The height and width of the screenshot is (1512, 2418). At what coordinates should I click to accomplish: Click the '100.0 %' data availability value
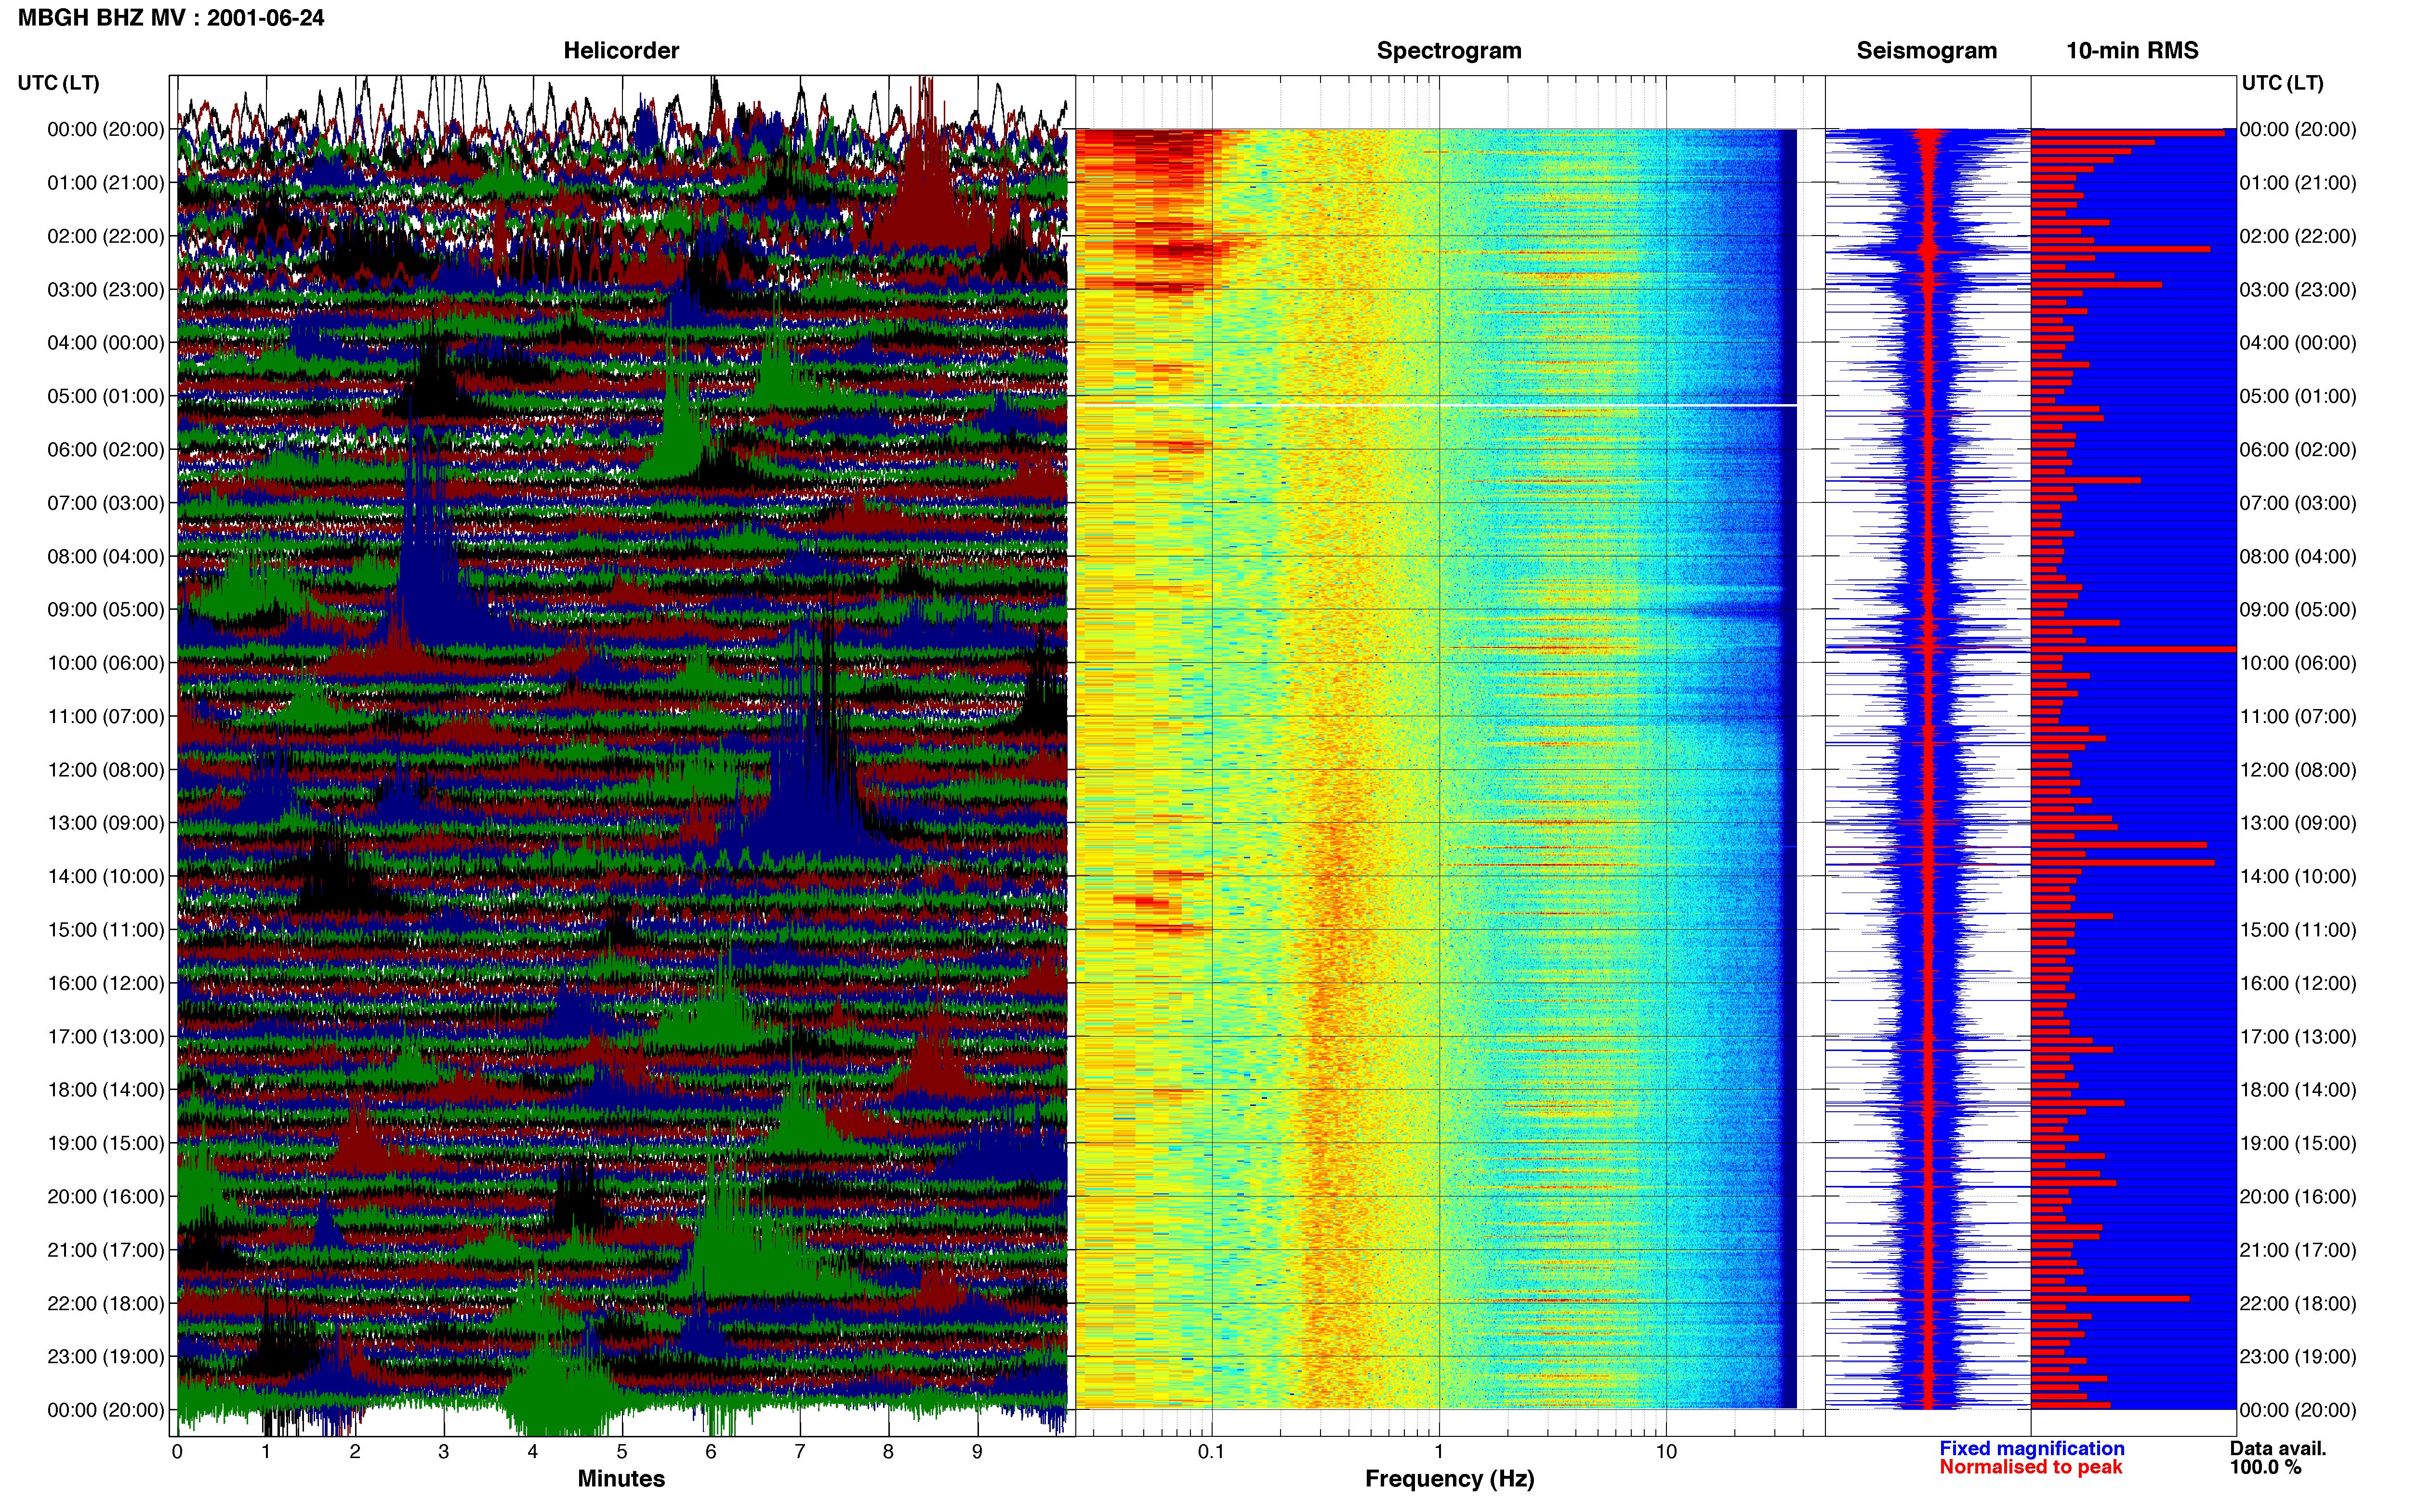pyautogui.click(x=2265, y=1467)
